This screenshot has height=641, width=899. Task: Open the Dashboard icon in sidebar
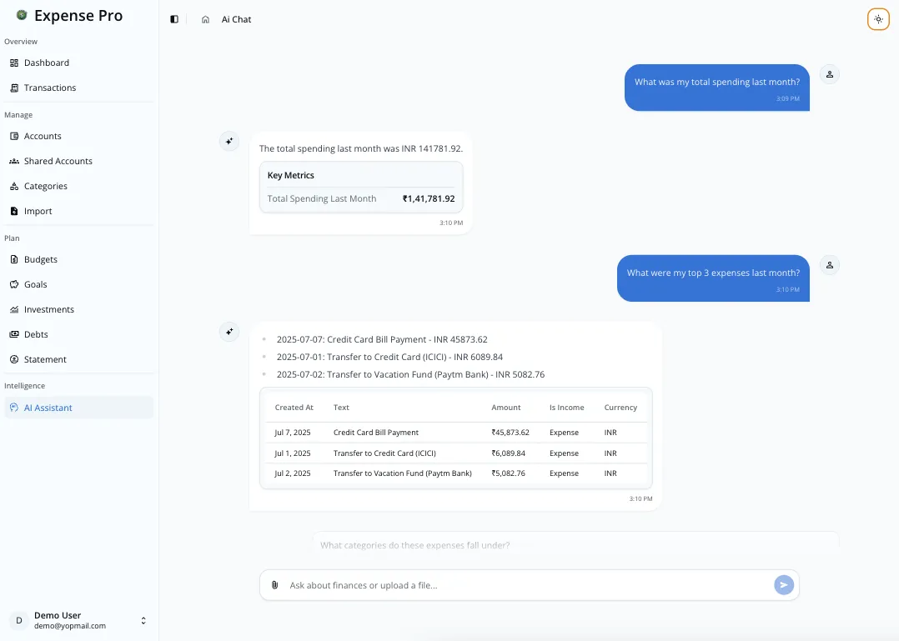click(14, 63)
